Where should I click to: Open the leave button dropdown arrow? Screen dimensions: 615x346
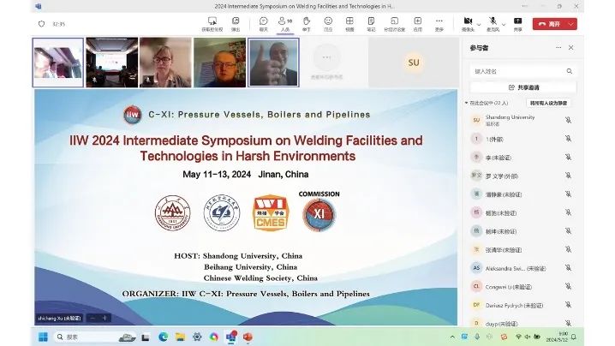[571, 24]
